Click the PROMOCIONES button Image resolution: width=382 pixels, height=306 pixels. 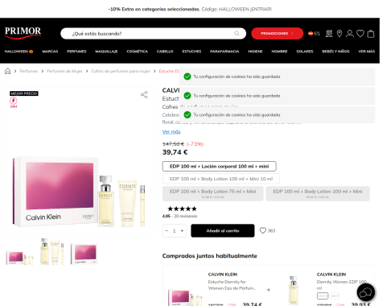coord(277,33)
